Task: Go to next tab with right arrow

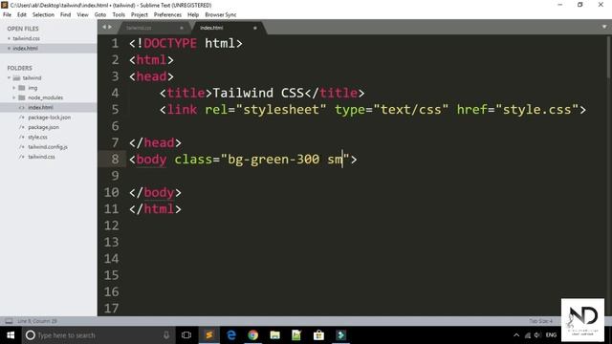Action: [x=110, y=27]
